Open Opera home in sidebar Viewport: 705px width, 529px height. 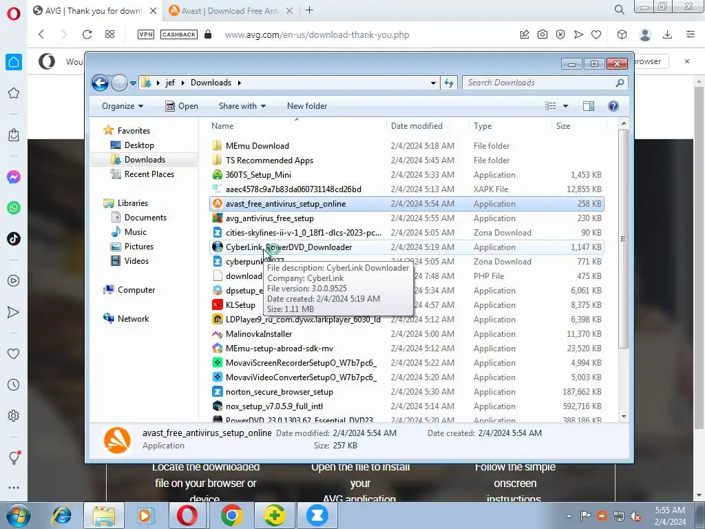coord(14,62)
